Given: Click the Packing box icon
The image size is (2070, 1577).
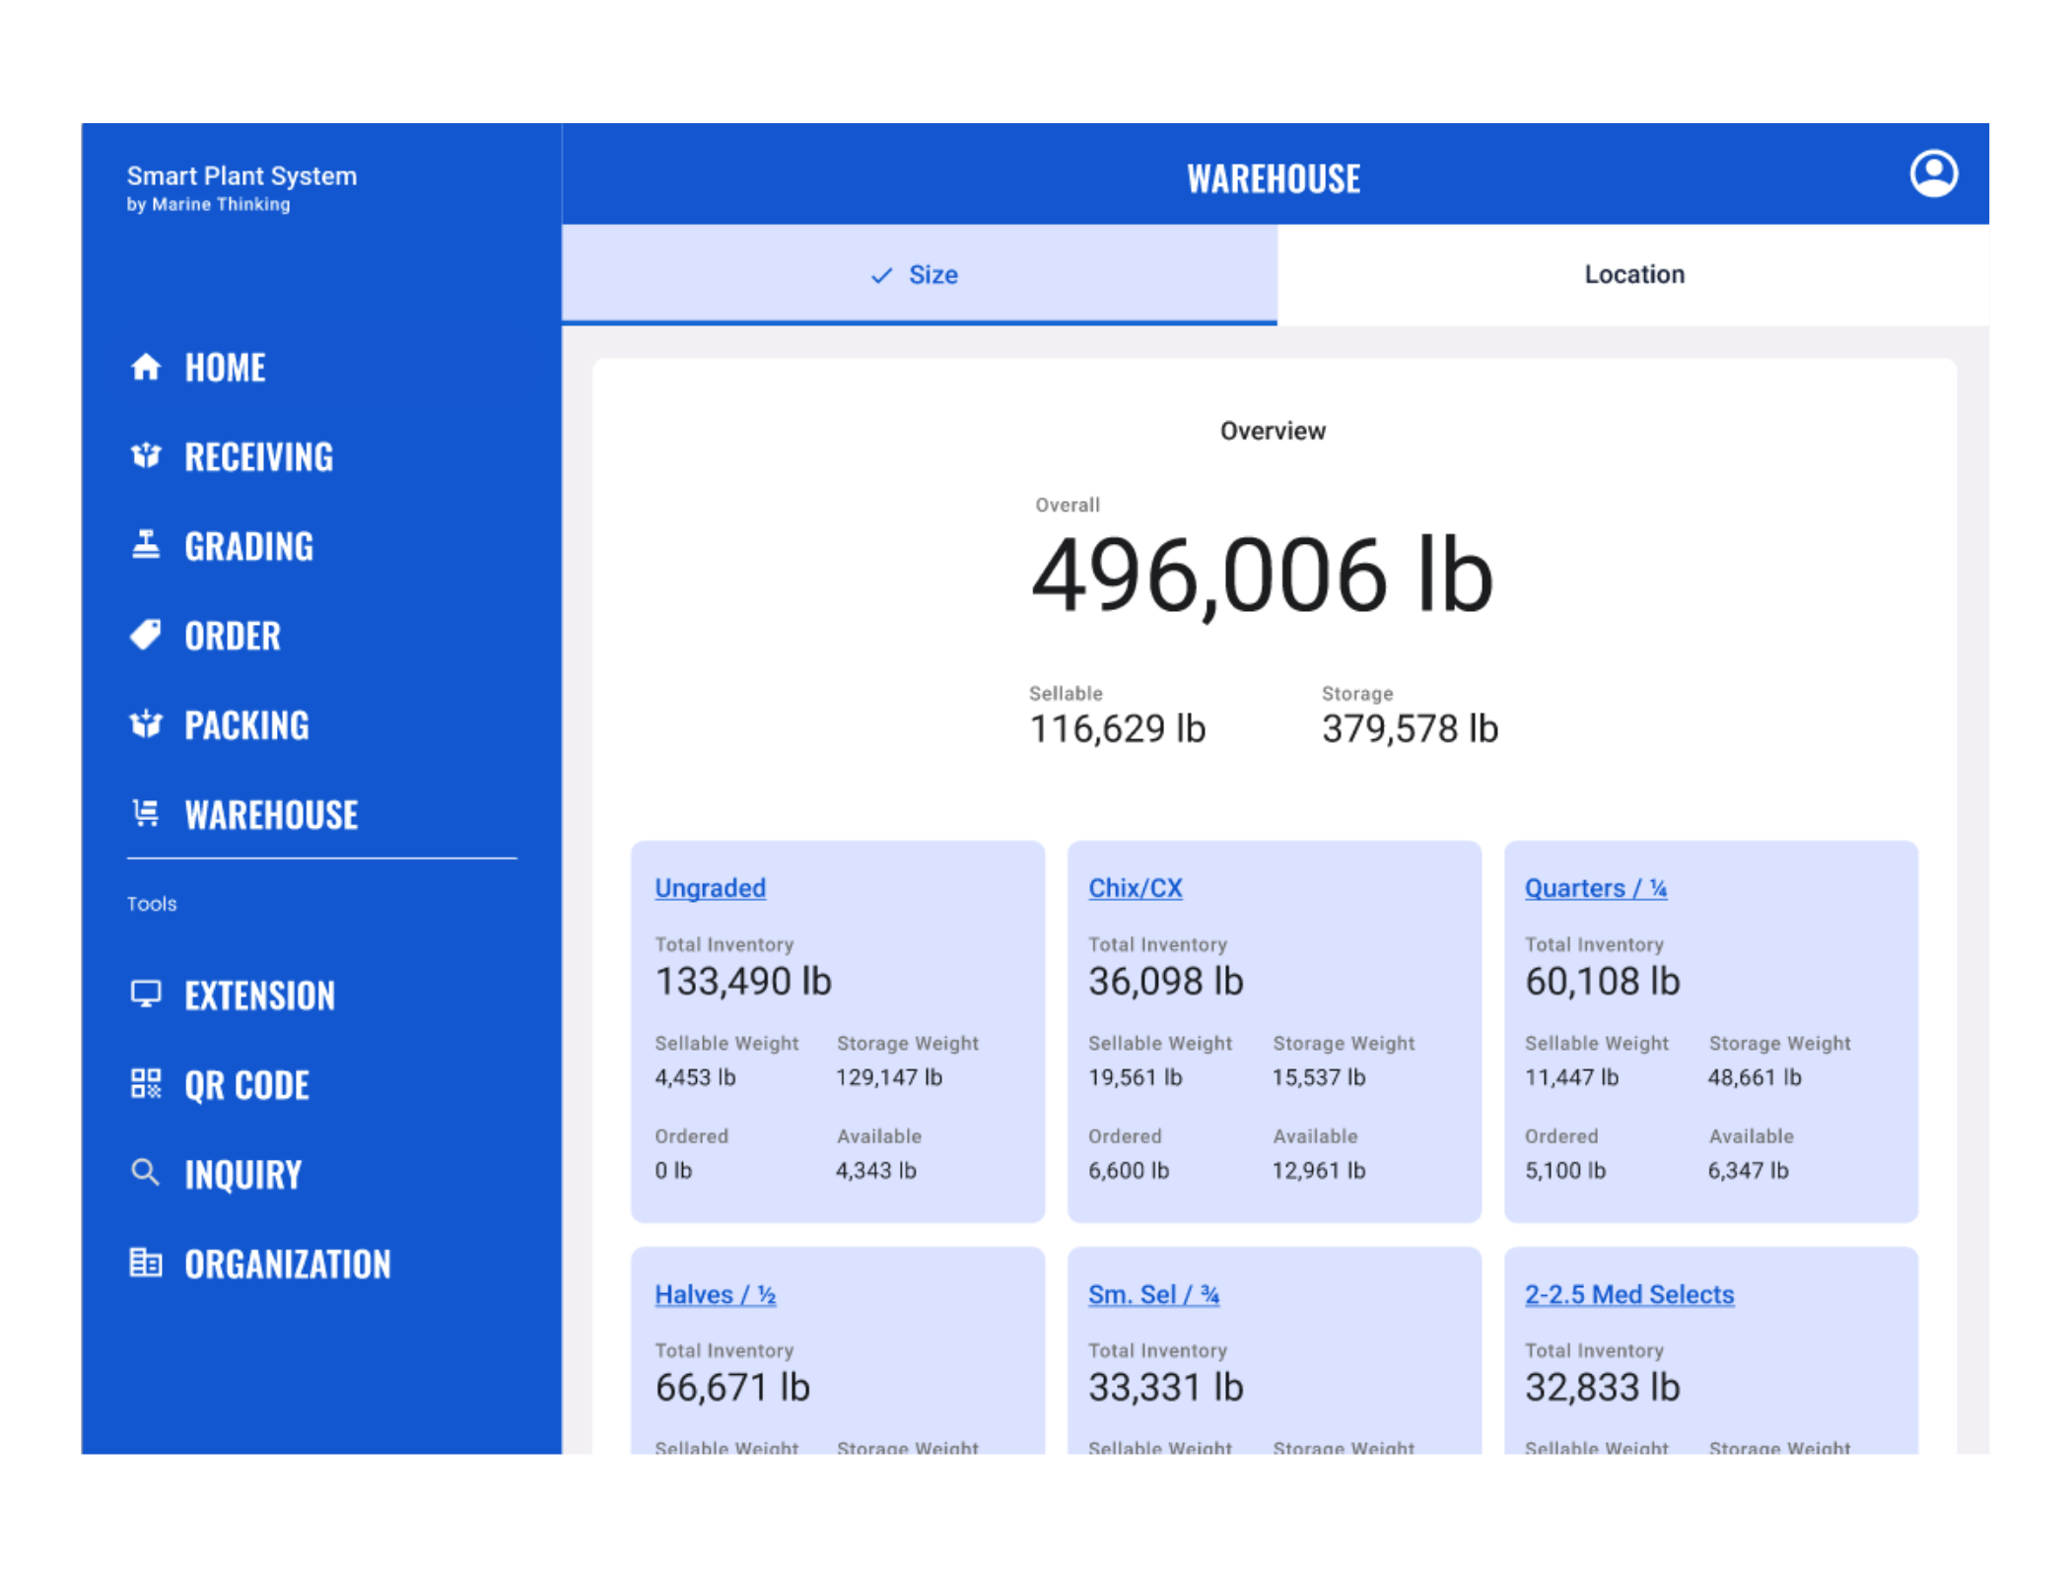Looking at the screenshot, I should 146,724.
